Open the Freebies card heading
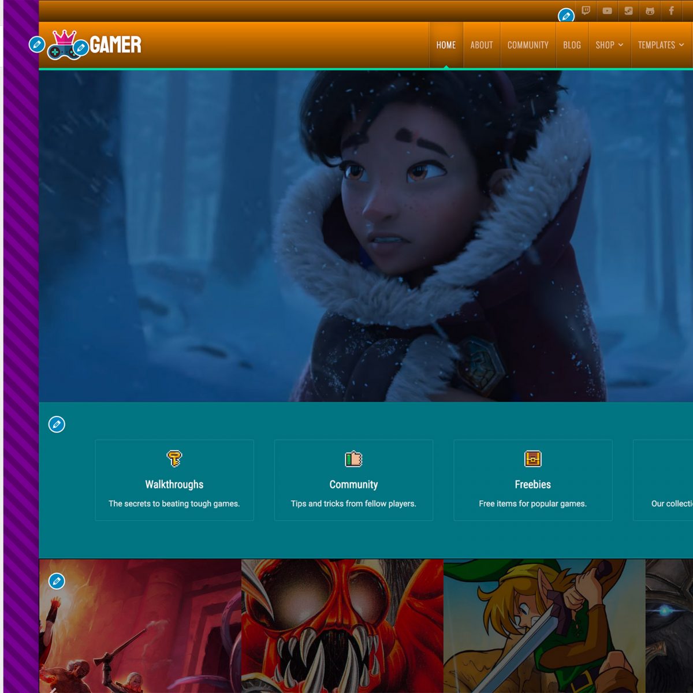 click(x=532, y=485)
